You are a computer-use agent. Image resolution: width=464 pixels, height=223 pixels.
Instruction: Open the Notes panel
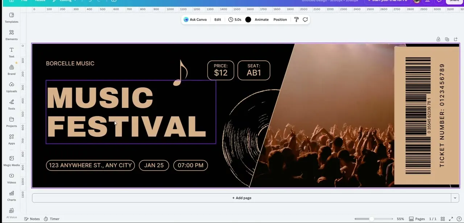[x=32, y=219]
